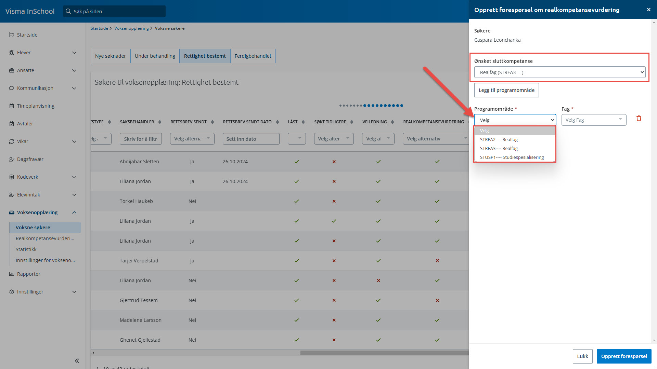Click the Ansatte briefcase icon

[12, 70]
